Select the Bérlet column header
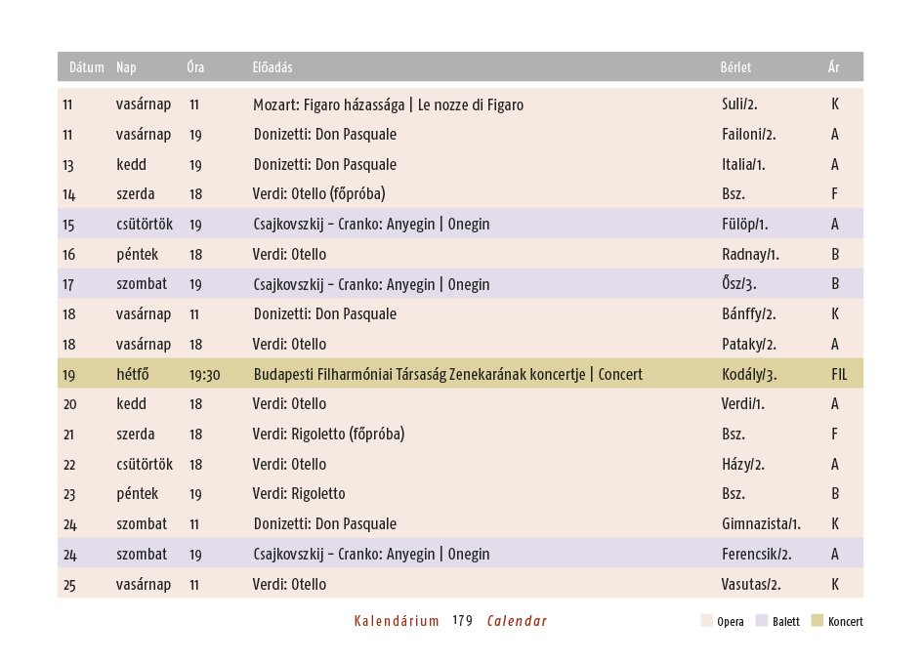The height and width of the screenshot is (663, 923). (x=735, y=67)
